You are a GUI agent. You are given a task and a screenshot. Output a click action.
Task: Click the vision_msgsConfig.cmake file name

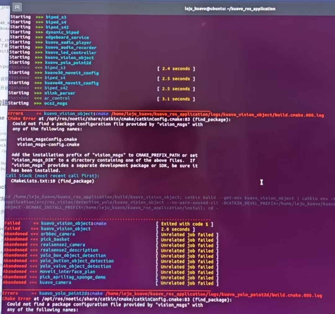(47, 139)
